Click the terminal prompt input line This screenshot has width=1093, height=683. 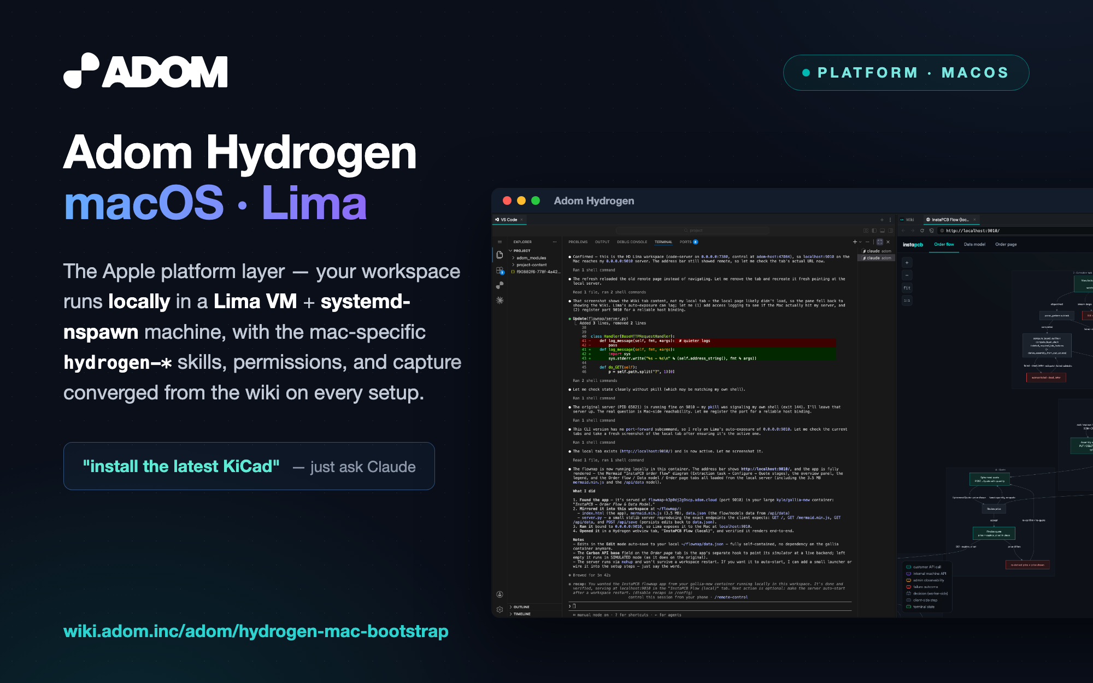(x=710, y=606)
